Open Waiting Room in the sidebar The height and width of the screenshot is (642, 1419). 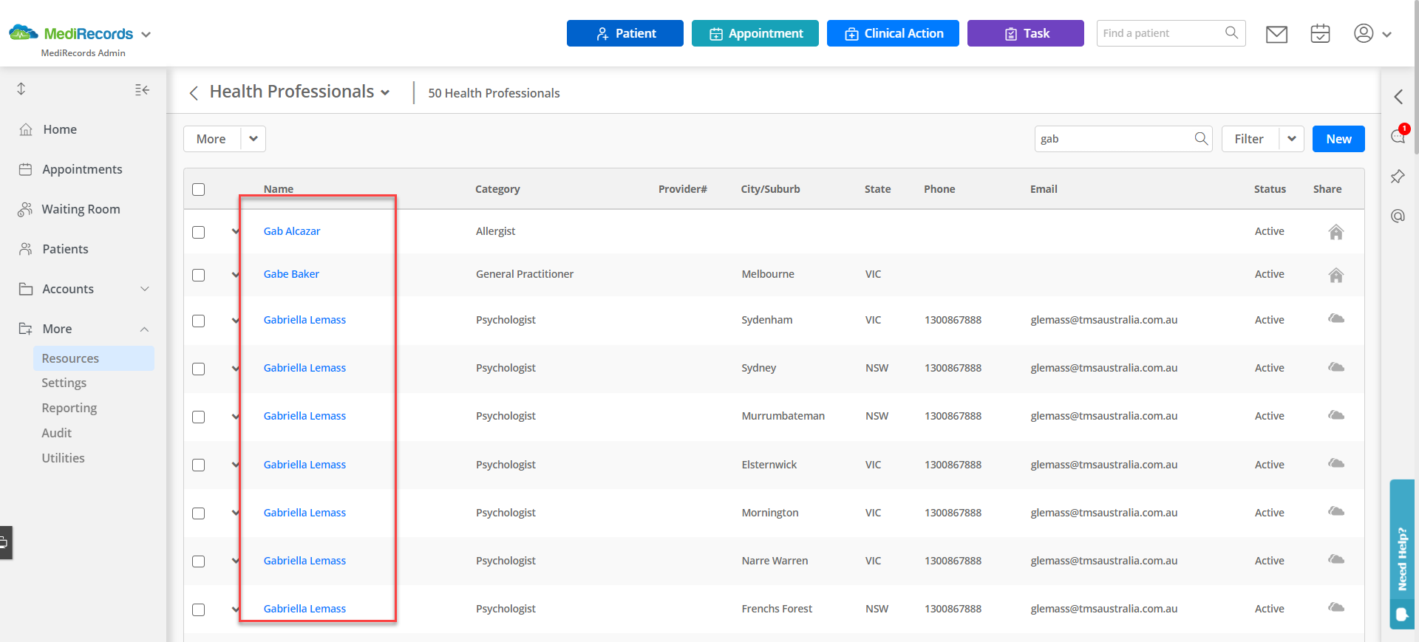coord(81,209)
